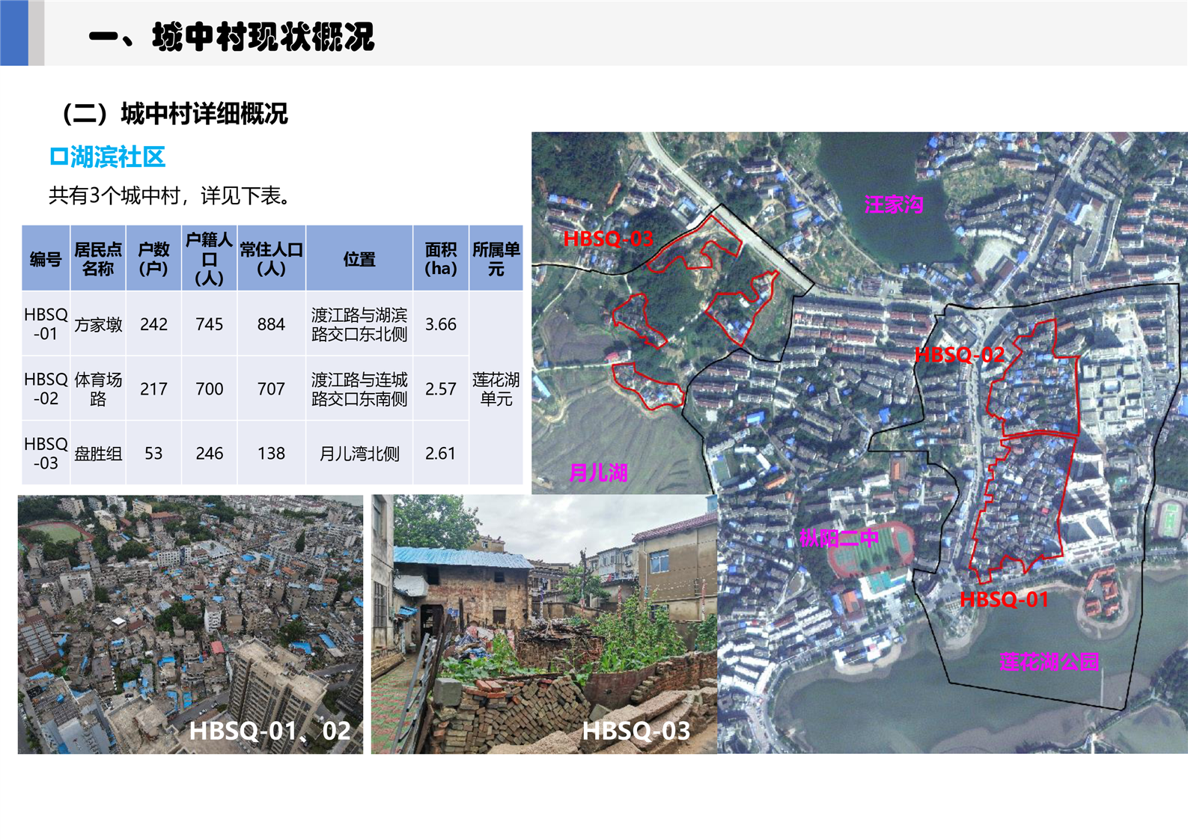The image size is (1188, 840).
Task: Click the ground photo labeled HBSQ-03
Action: pos(544,624)
